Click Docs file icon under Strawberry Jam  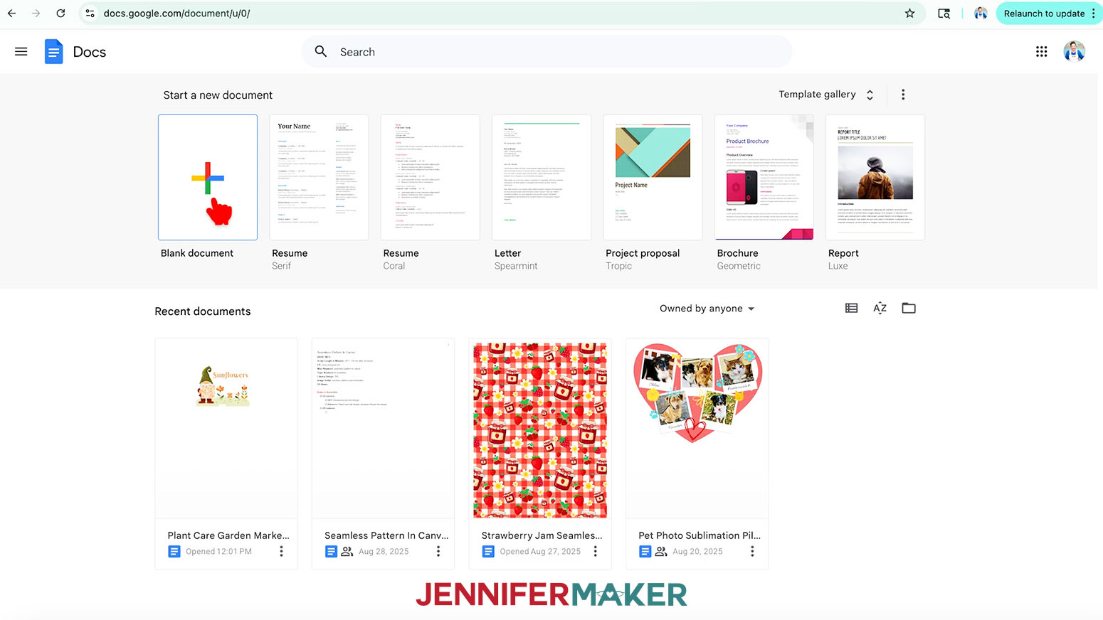pyautogui.click(x=488, y=552)
